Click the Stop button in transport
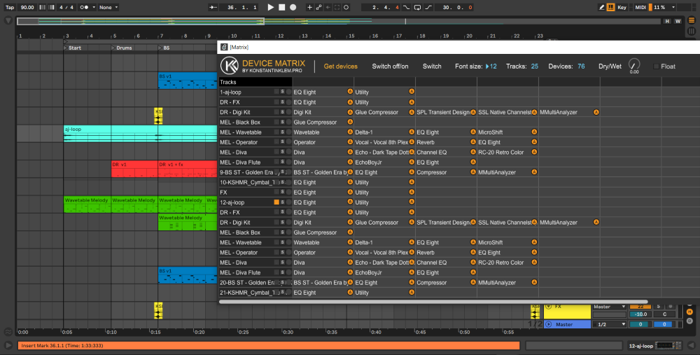Screen dimensions: 700x355 tap(281, 7)
